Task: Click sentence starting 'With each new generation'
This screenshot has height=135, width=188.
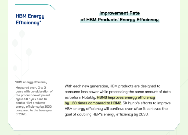Action: point(113,86)
